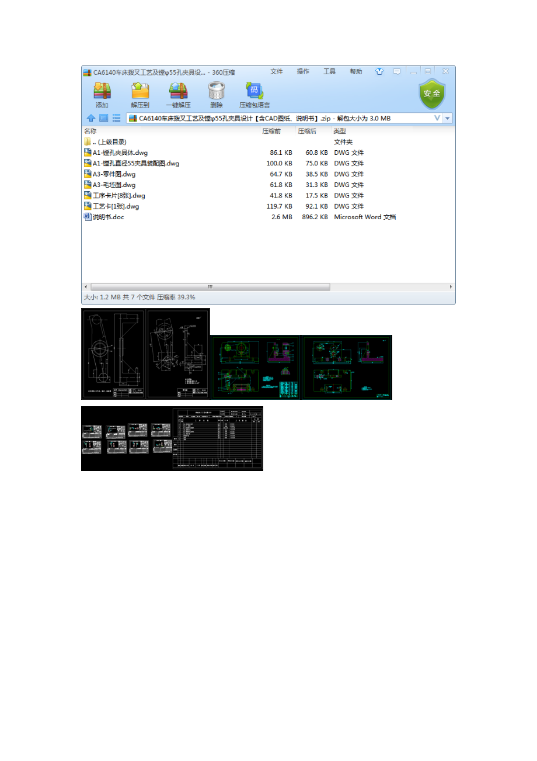Click the DWG icon of A3-零件图.dwg
The width and height of the screenshot is (537, 761).
pos(88,174)
